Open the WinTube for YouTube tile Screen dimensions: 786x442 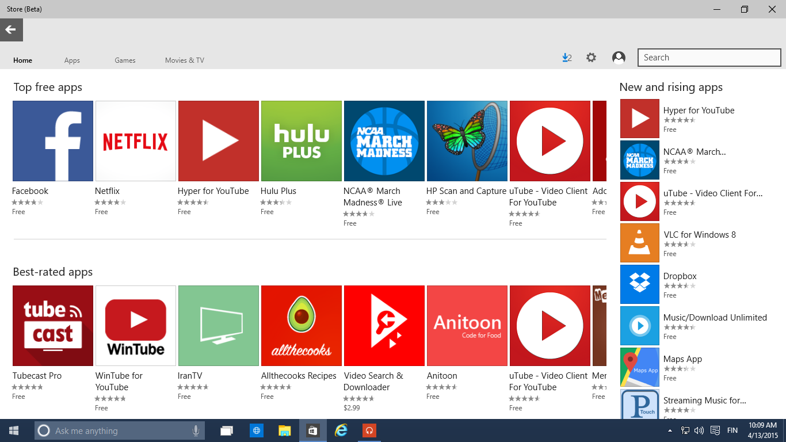(x=136, y=326)
